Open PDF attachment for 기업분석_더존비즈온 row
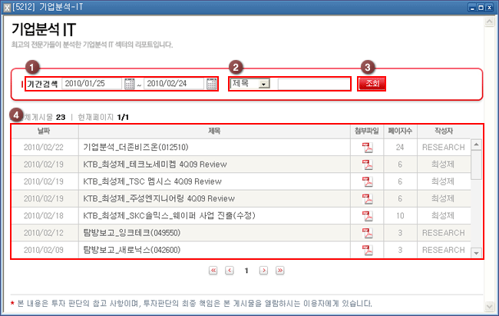 tap(366, 147)
